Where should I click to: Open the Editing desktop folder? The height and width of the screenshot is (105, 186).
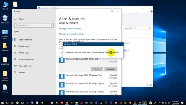click(x=5, y=89)
